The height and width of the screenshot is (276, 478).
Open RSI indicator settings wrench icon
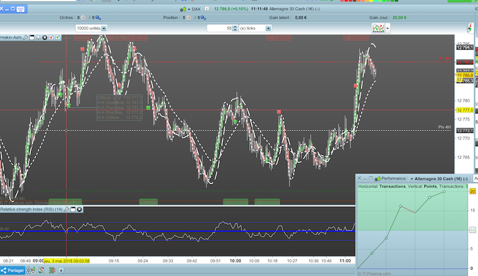68,209
